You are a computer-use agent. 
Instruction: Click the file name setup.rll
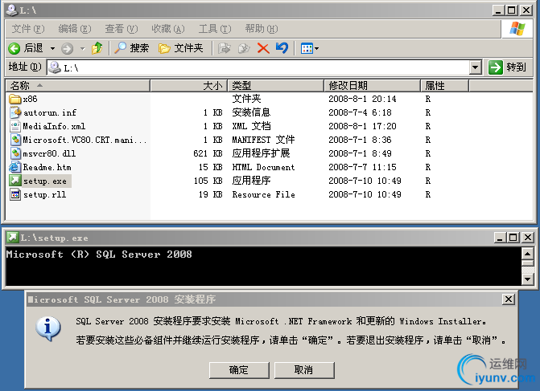45,195
